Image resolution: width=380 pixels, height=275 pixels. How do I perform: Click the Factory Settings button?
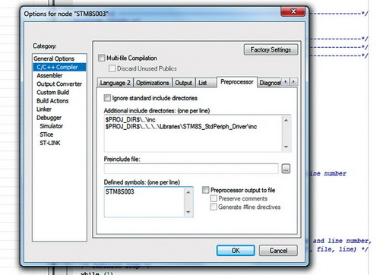(x=271, y=49)
